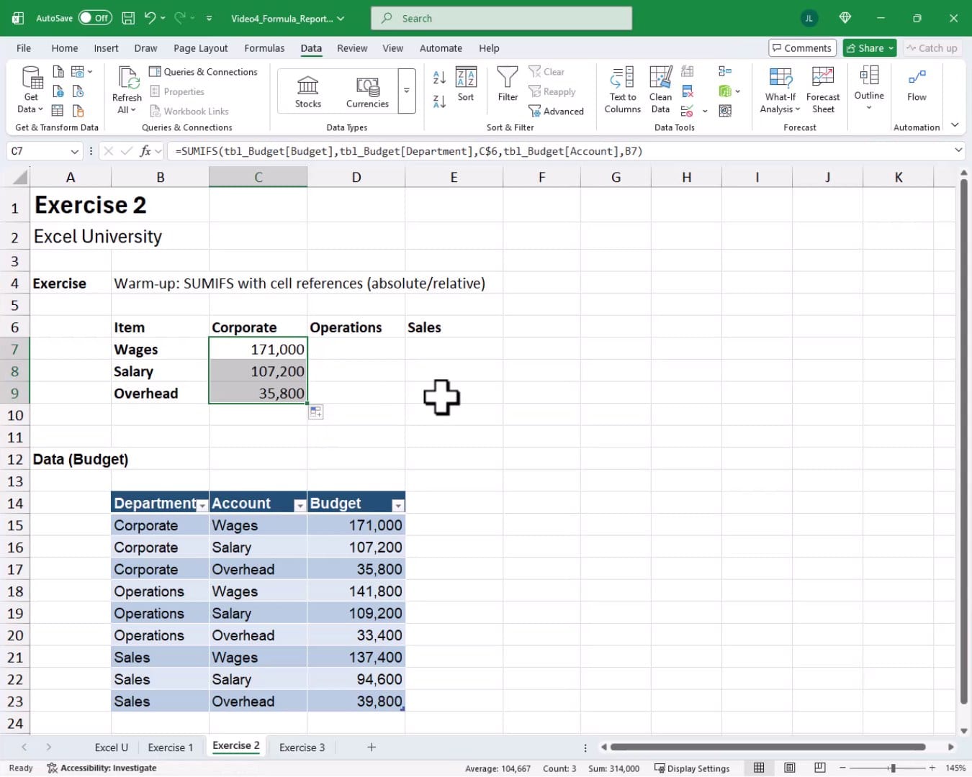Click the Recent Sources icon

[78, 91]
